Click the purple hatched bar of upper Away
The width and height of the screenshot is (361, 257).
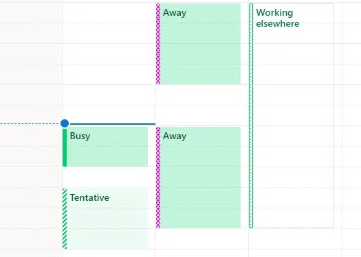[x=158, y=44]
